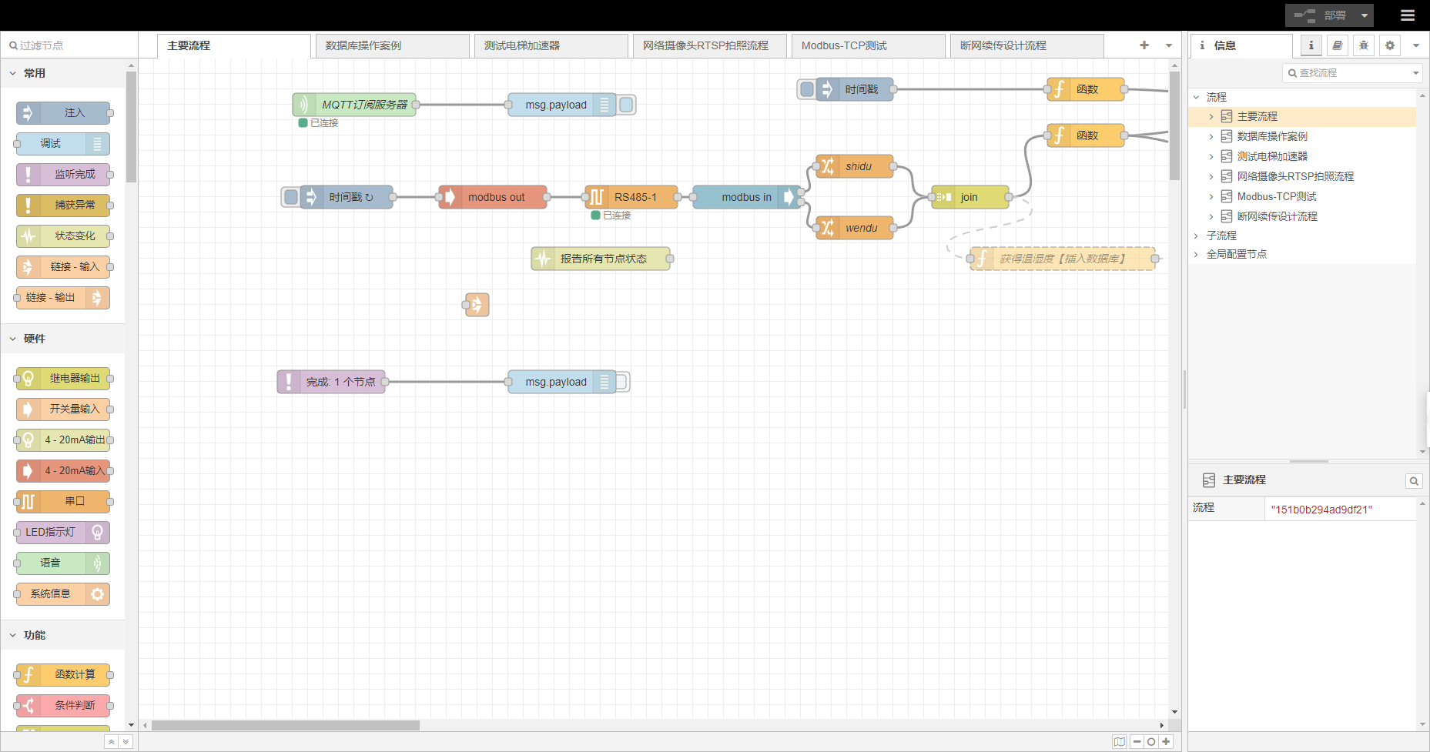Click the modbus out node on canvas
The width and height of the screenshot is (1430, 752).
coord(493,197)
